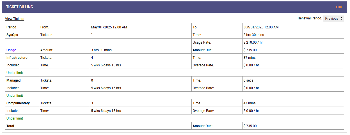Viewport: 350px width, 135px height.
Task: Click the Ticket Billing panel title
Action: [20, 7]
